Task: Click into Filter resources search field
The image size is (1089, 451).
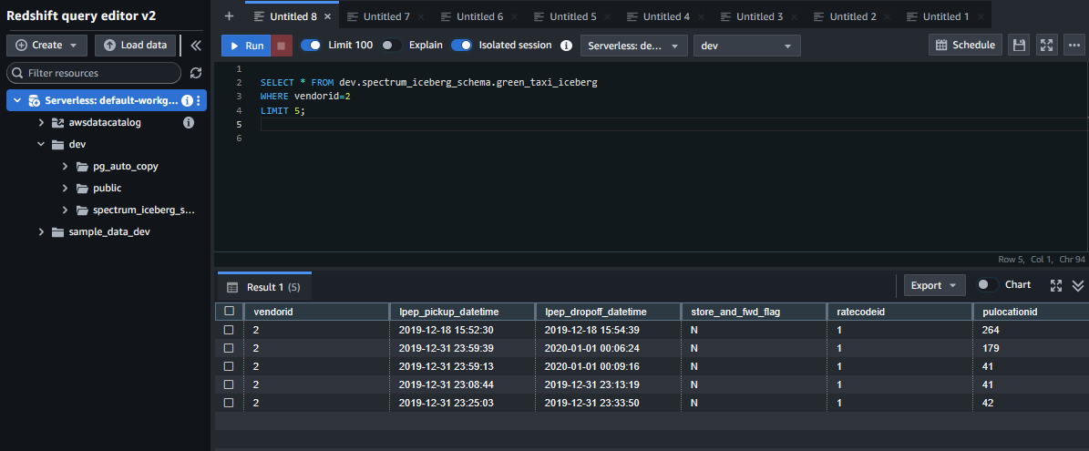Action: pos(94,73)
